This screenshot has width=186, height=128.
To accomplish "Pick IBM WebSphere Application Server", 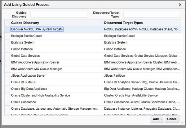I will [x=35, y=62].
